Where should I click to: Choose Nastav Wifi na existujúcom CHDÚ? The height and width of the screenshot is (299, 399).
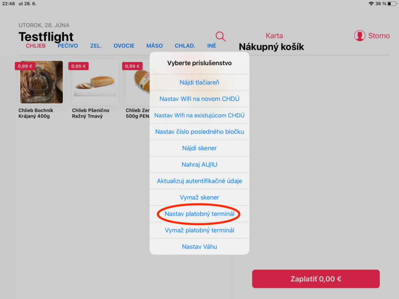tap(199, 115)
